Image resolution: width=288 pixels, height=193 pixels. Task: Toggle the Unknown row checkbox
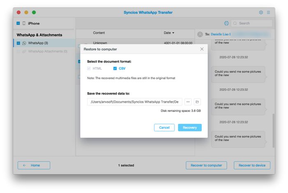point(79,46)
